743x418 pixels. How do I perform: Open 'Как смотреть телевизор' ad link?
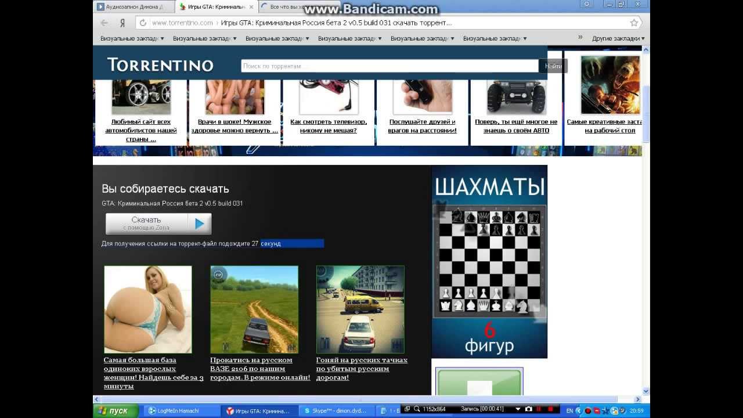pyautogui.click(x=329, y=126)
